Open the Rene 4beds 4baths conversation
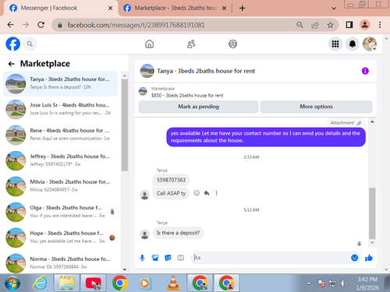The height and width of the screenshot is (292, 390). coord(60,135)
